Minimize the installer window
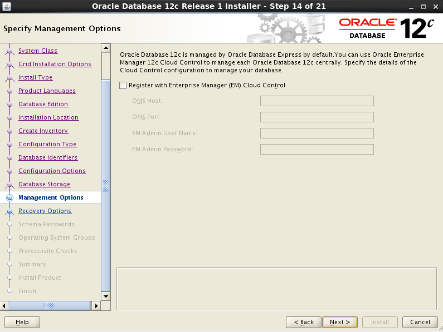This screenshot has height=332, width=443. [x=411, y=7]
